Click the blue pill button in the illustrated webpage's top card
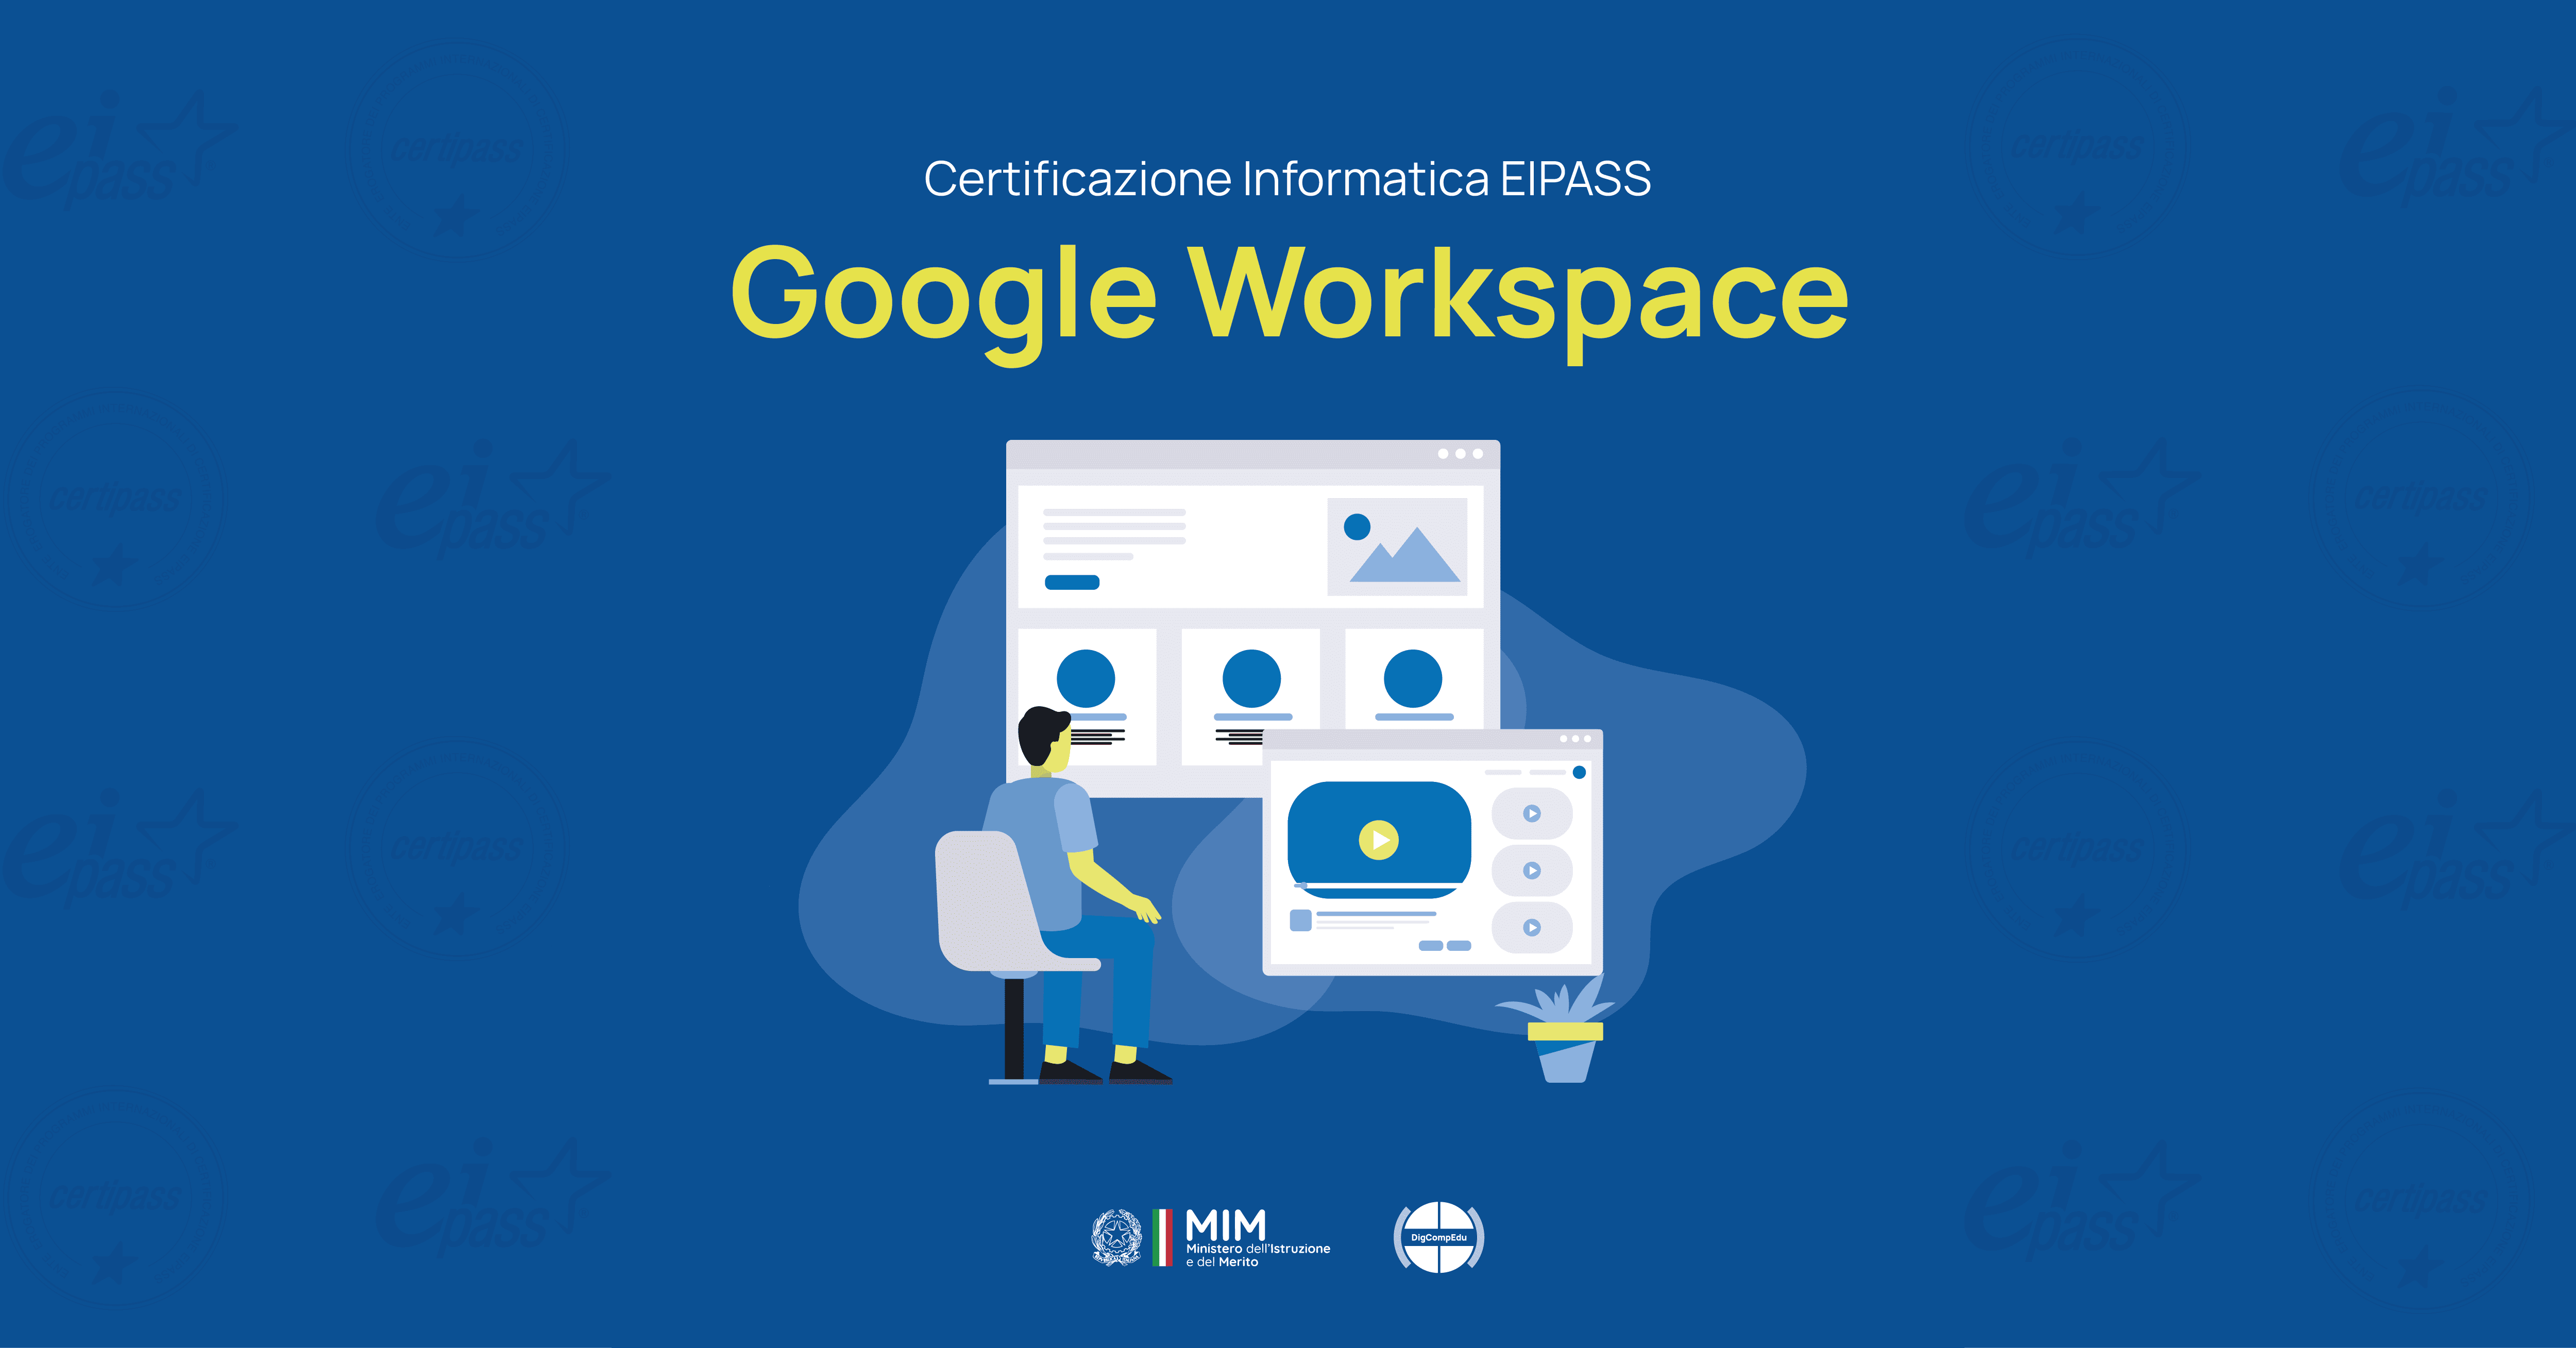 (1072, 582)
